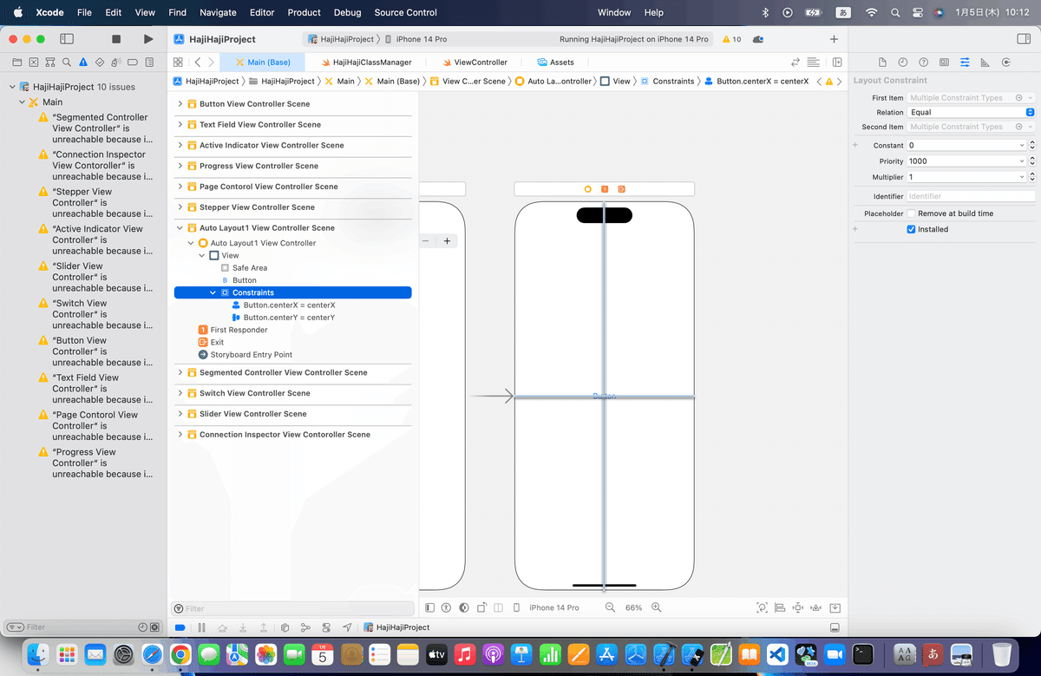This screenshot has width=1041, height=676.
Task: Switch to the HajiHajiClassManager tab
Action: click(x=366, y=62)
